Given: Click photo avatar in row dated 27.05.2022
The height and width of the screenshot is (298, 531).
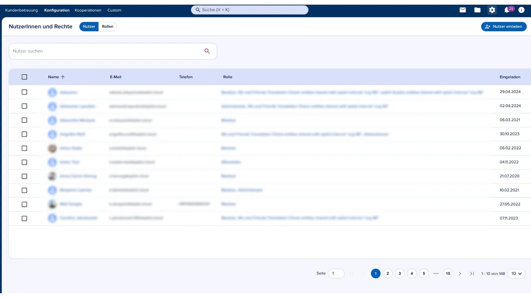Looking at the screenshot, I should (x=52, y=204).
